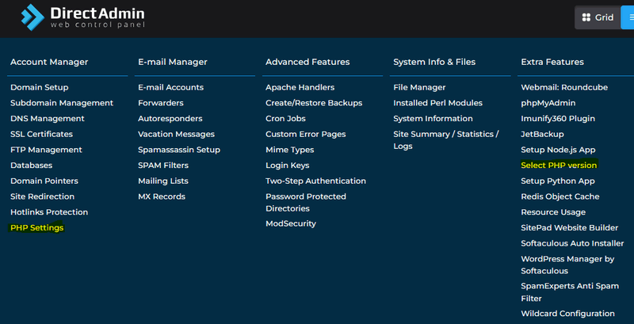Click Select PHP version link

click(x=559, y=166)
